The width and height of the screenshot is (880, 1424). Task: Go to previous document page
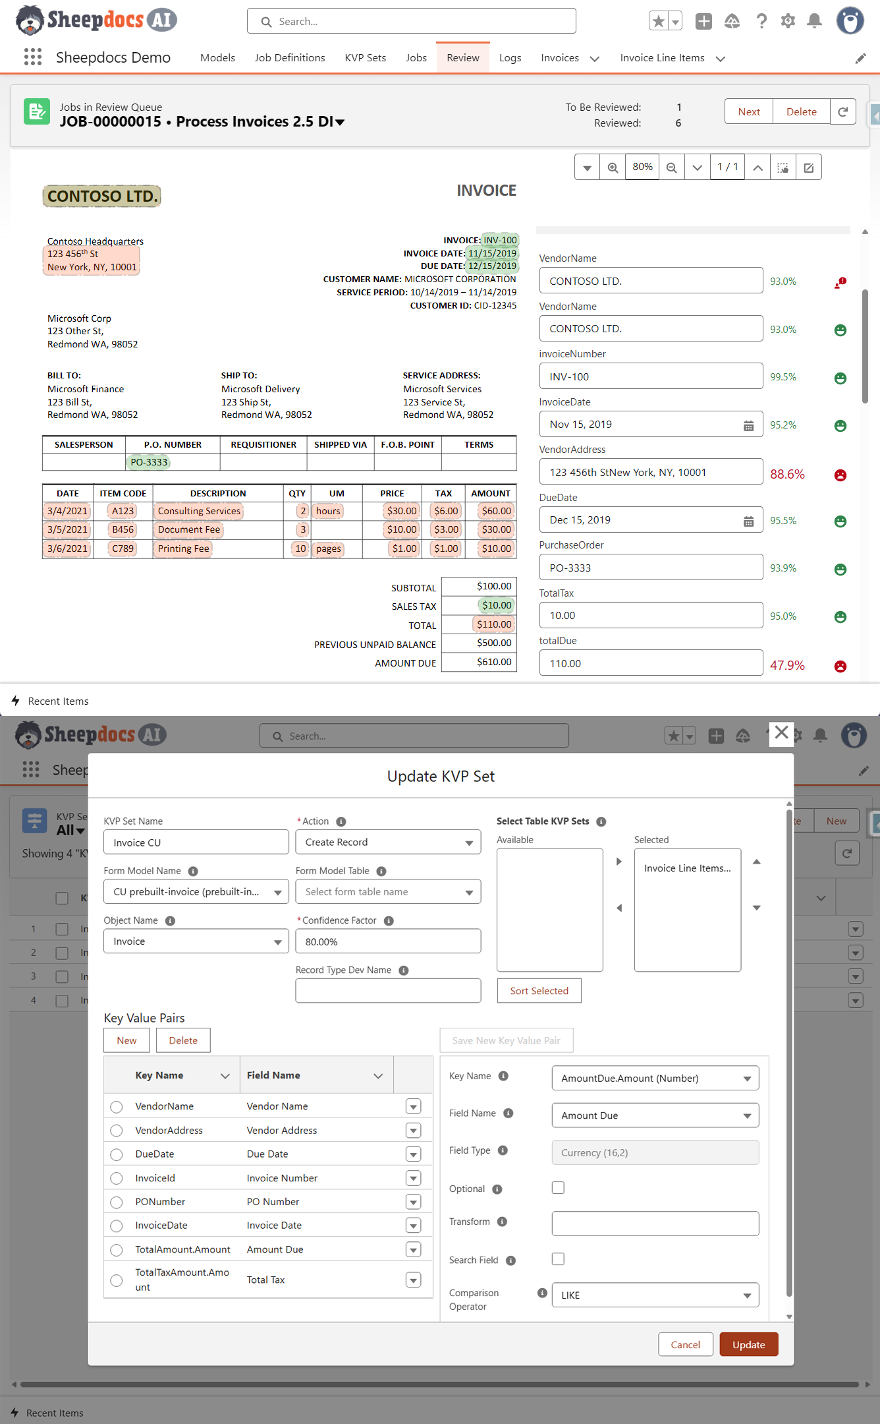758,167
